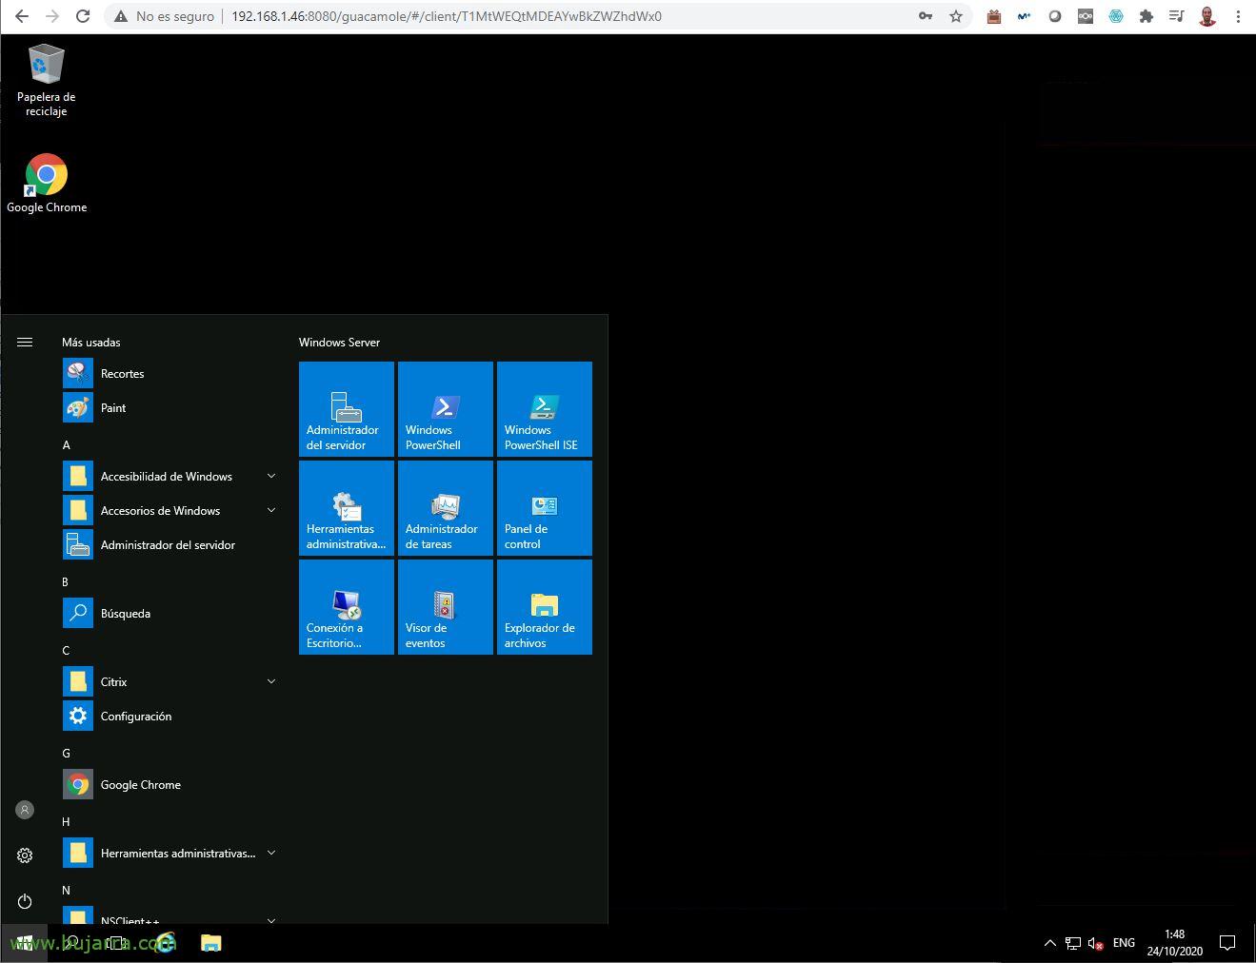Click the saved password key icon
Viewport: 1256px width, 963px height.
point(925,16)
